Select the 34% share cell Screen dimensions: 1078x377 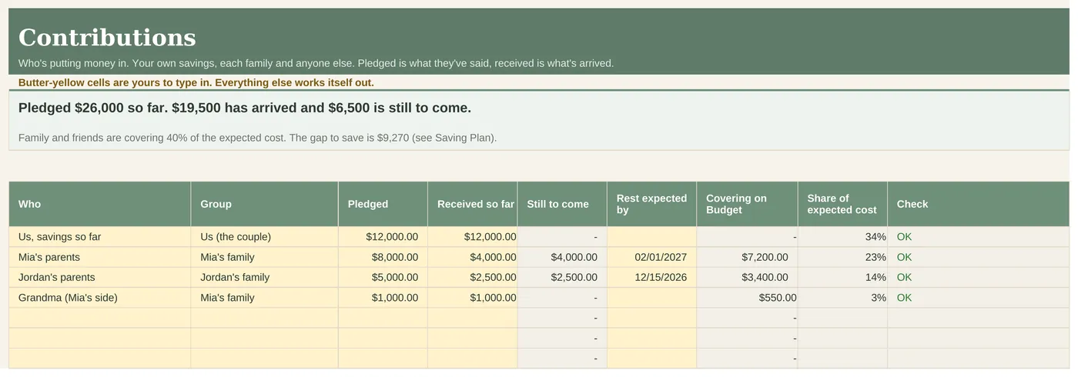[x=843, y=237]
